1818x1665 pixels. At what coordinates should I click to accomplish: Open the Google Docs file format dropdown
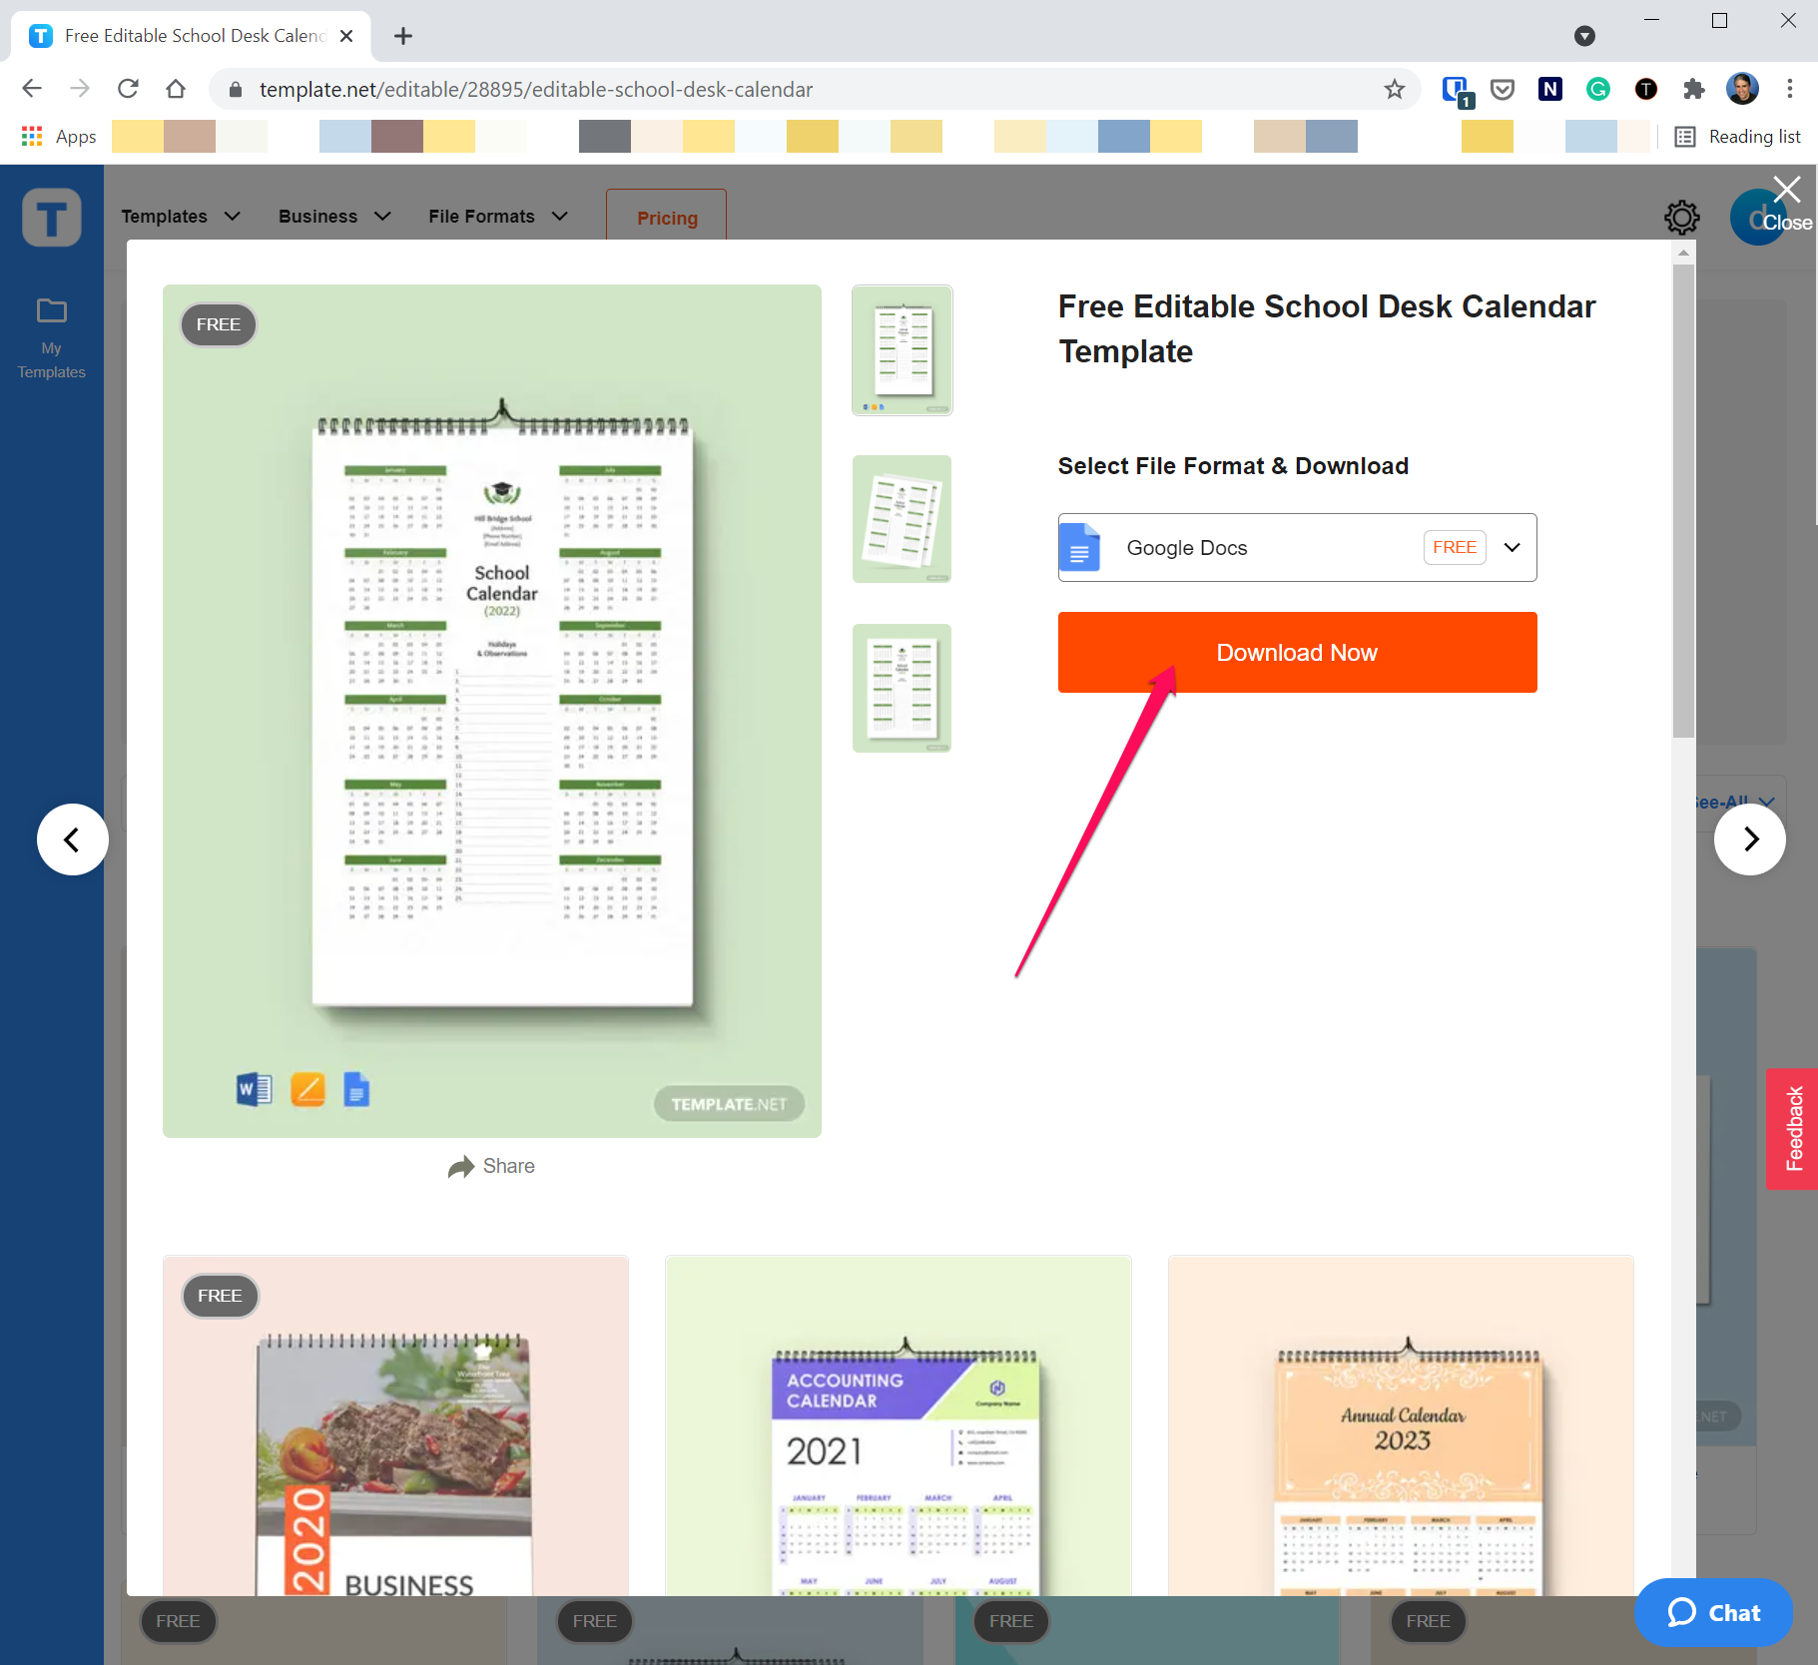tap(1297, 547)
